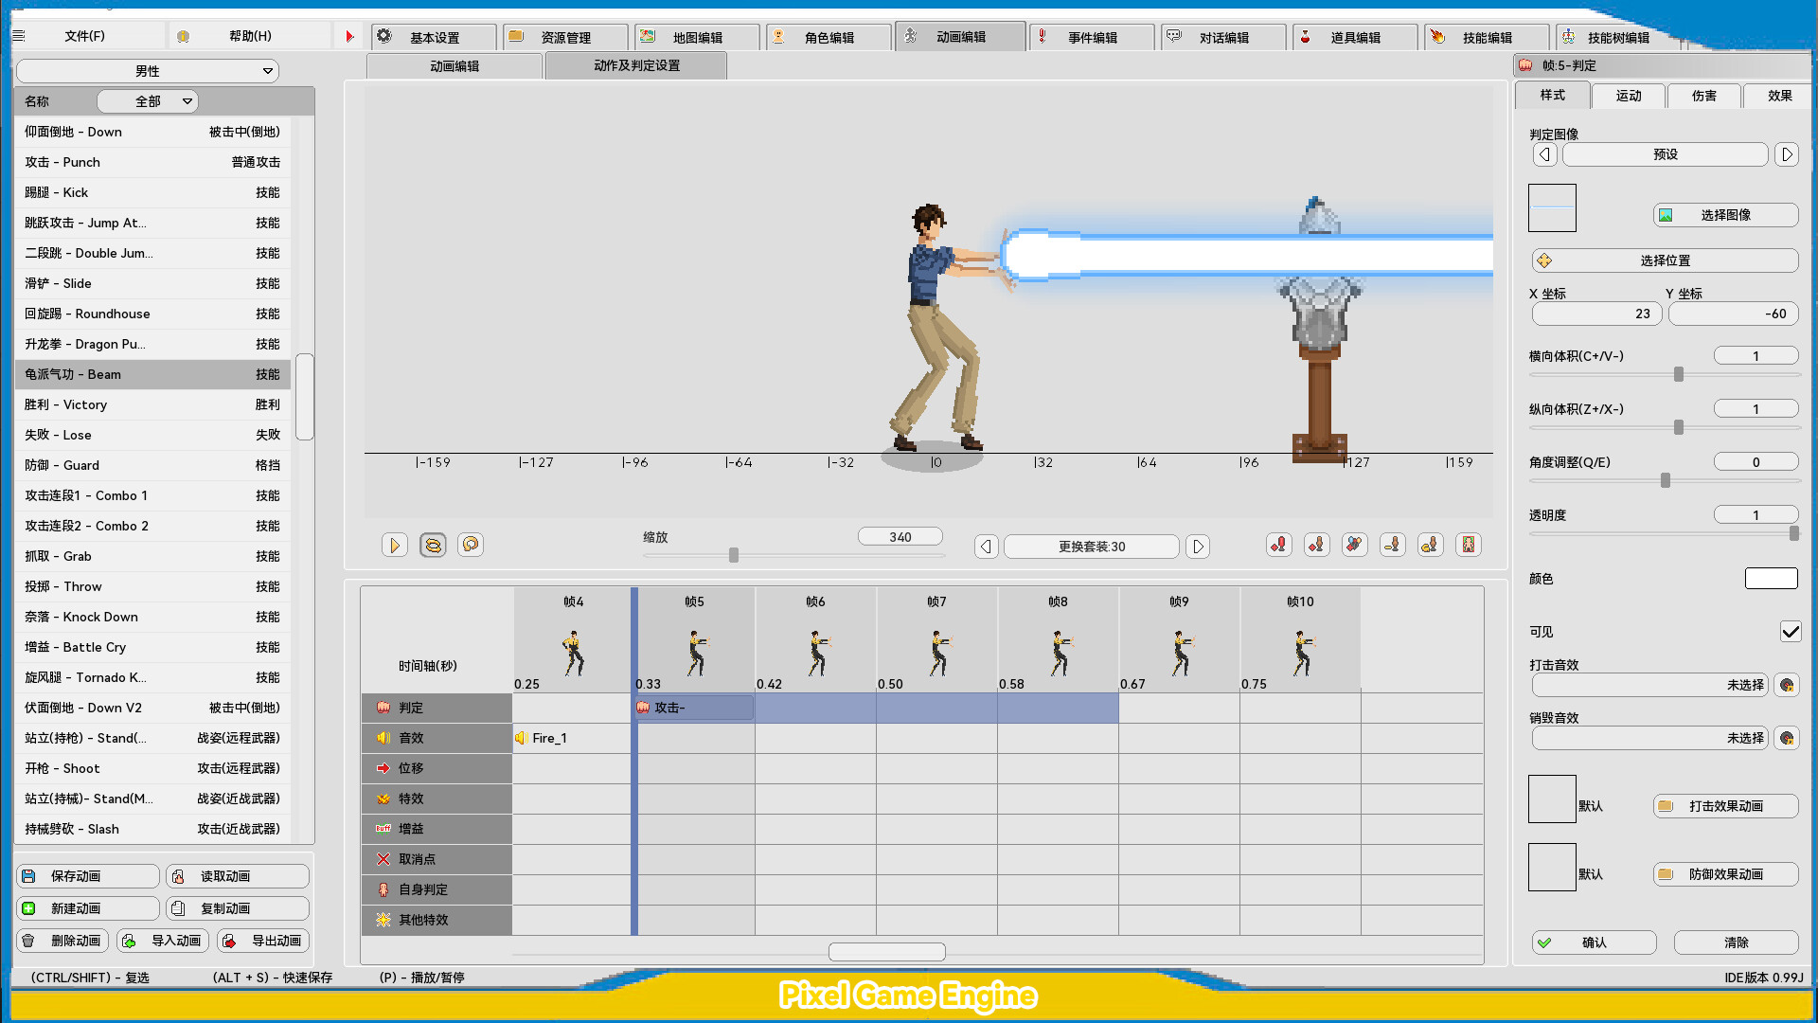Click the red X 取消点 cancel-point icon
The image size is (1818, 1023).
[x=383, y=859]
